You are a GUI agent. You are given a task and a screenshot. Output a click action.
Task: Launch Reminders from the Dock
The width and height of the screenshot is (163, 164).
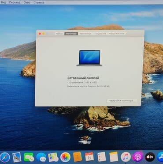tap(101, 157)
